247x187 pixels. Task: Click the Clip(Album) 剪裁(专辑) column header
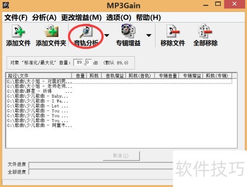click(x=217, y=75)
